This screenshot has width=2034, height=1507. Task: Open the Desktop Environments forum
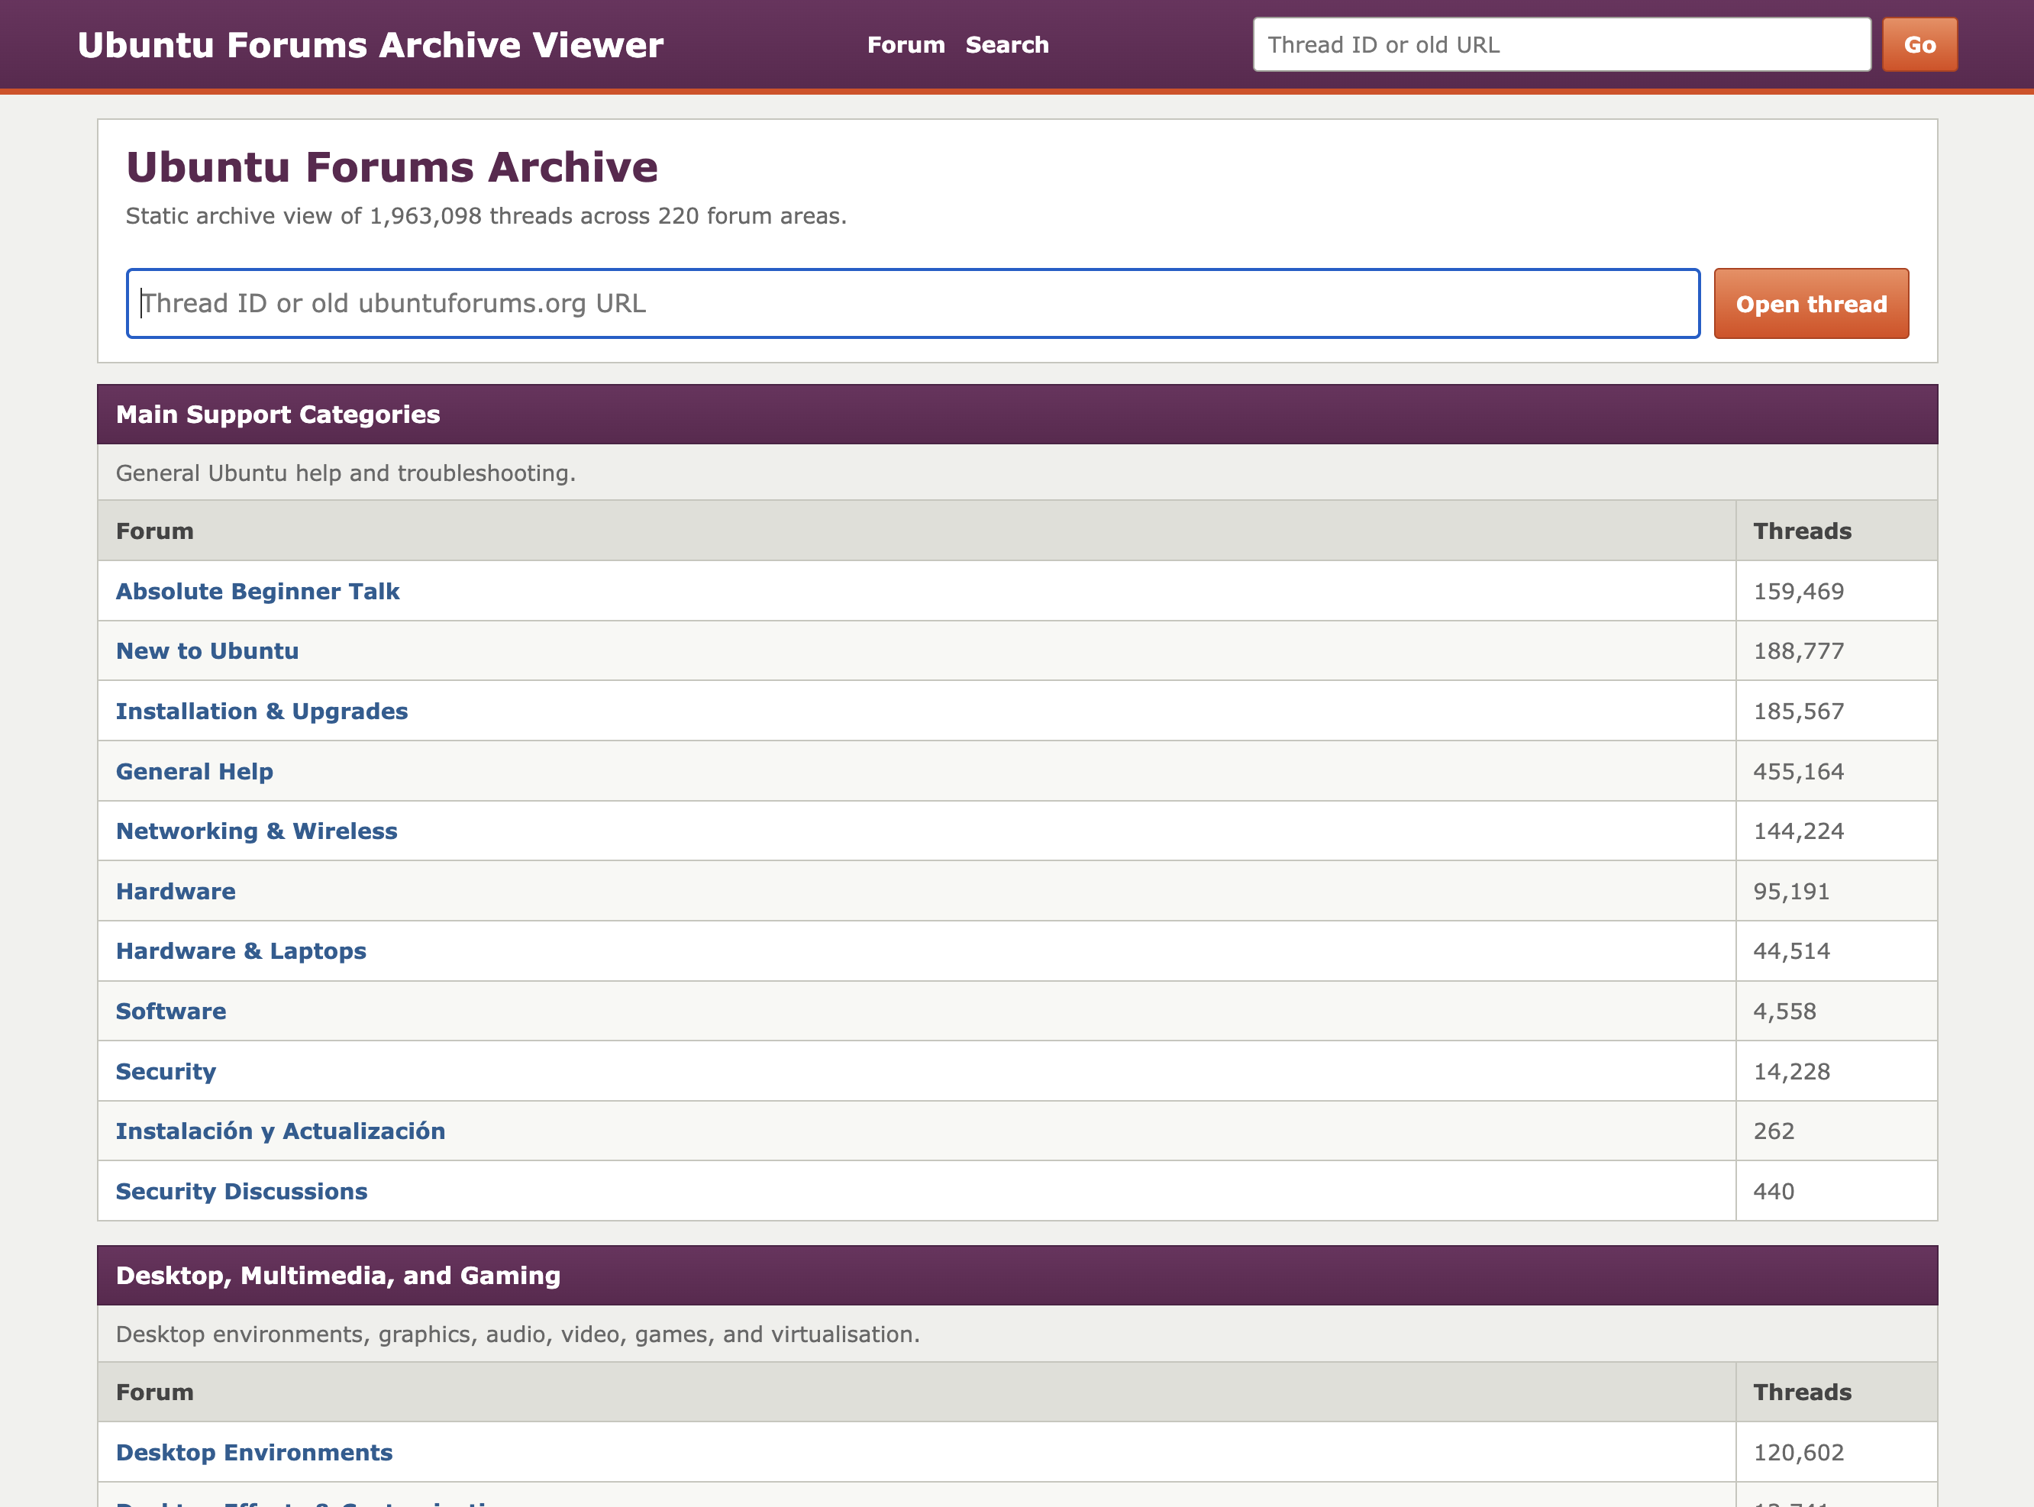(253, 1452)
